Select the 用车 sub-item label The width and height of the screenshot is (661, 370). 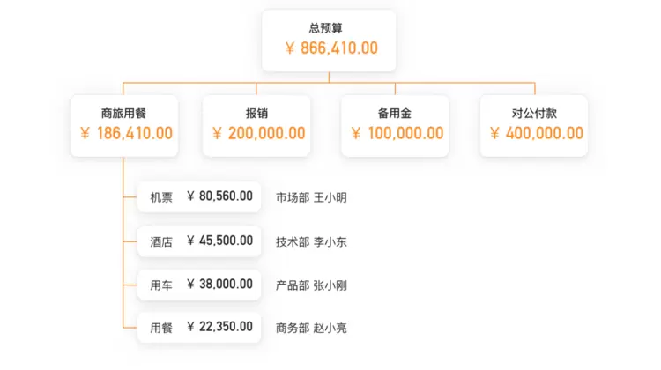pyautogui.click(x=161, y=285)
